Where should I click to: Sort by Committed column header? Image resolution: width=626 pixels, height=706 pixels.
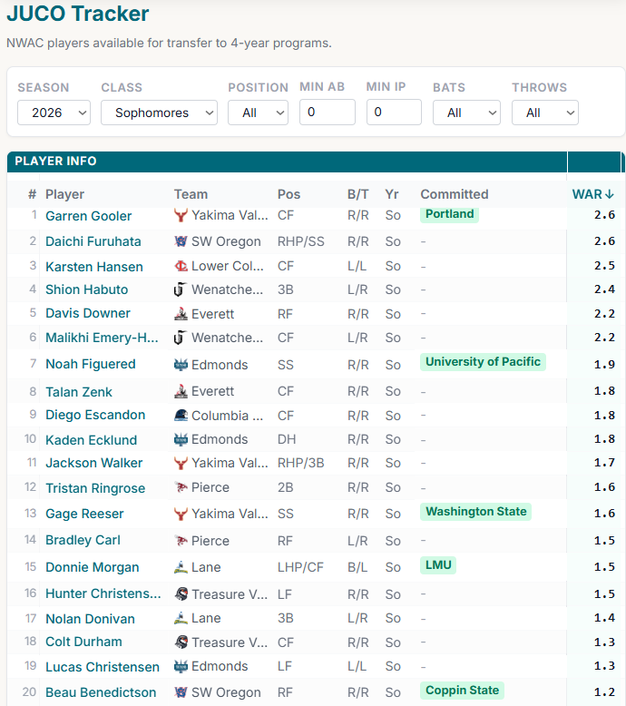455,194
